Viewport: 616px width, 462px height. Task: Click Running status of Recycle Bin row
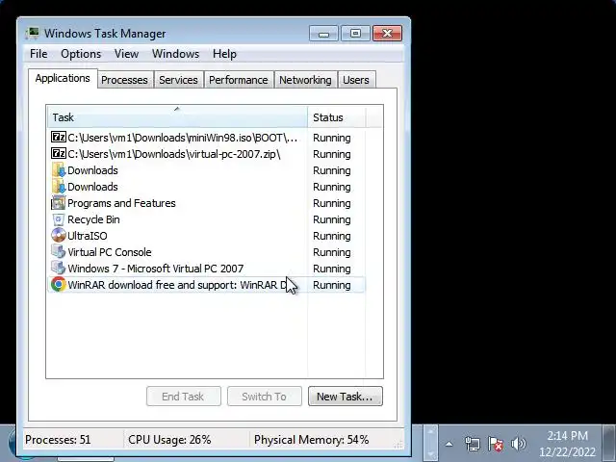coord(332,219)
